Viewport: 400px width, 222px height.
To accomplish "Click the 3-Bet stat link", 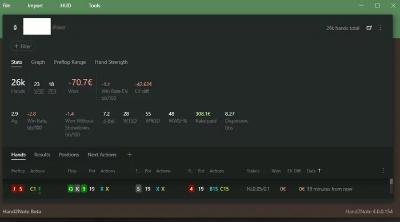I will [x=109, y=121].
